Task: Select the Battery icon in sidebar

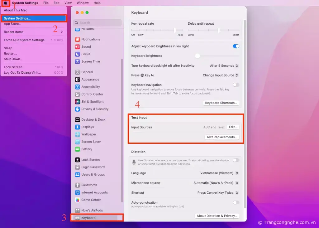Action: 78,149
